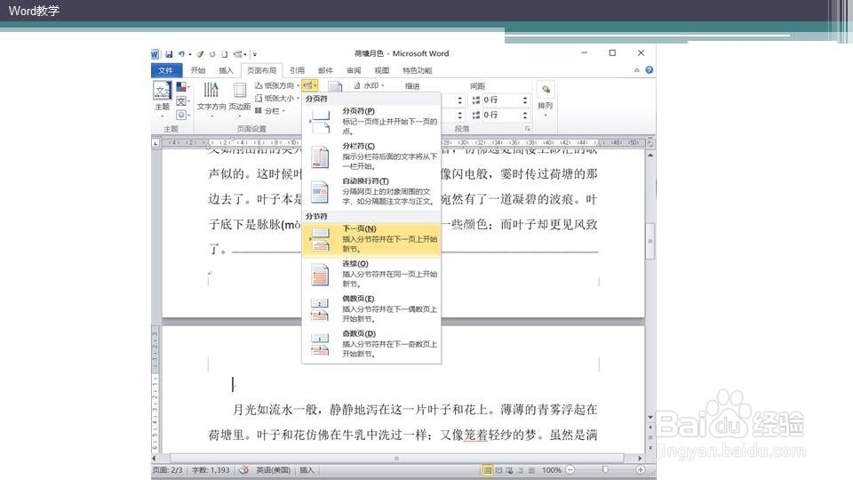Switch to Web Layout view icon
Screen dimensions: 853x480
(x=510, y=470)
